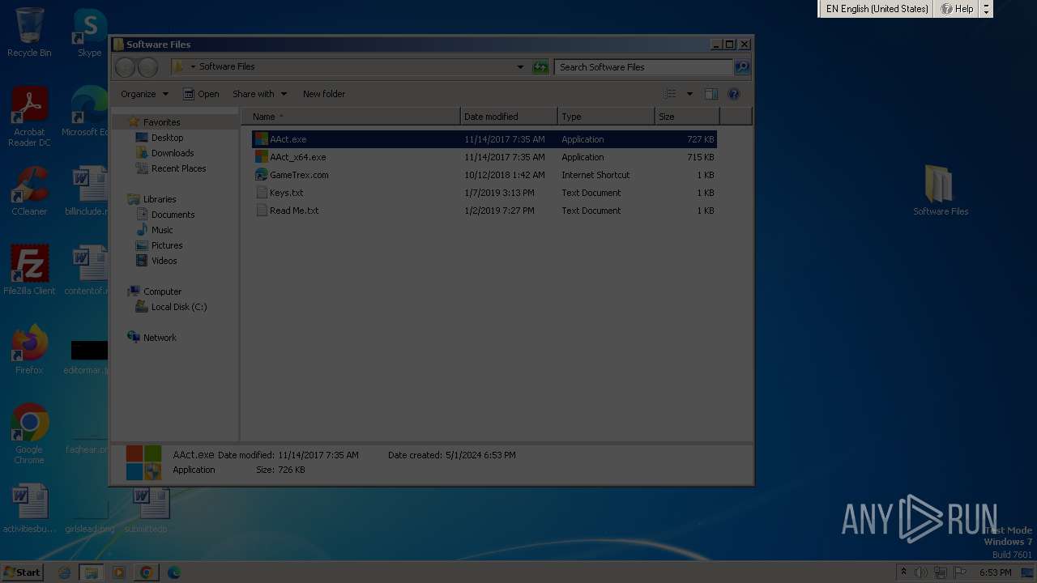
Task: Open the view options dropdown arrow
Action: click(x=689, y=94)
